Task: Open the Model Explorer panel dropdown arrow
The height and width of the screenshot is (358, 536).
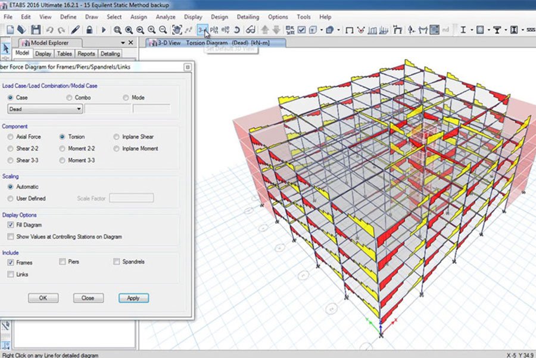Action: [x=123, y=43]
